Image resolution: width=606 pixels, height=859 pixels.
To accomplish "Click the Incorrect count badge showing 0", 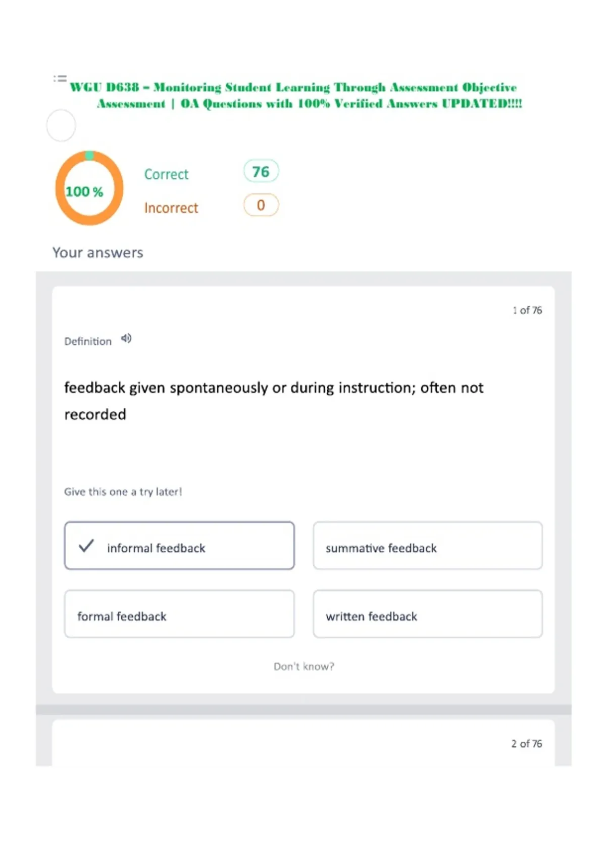I will tap(261, 205).
